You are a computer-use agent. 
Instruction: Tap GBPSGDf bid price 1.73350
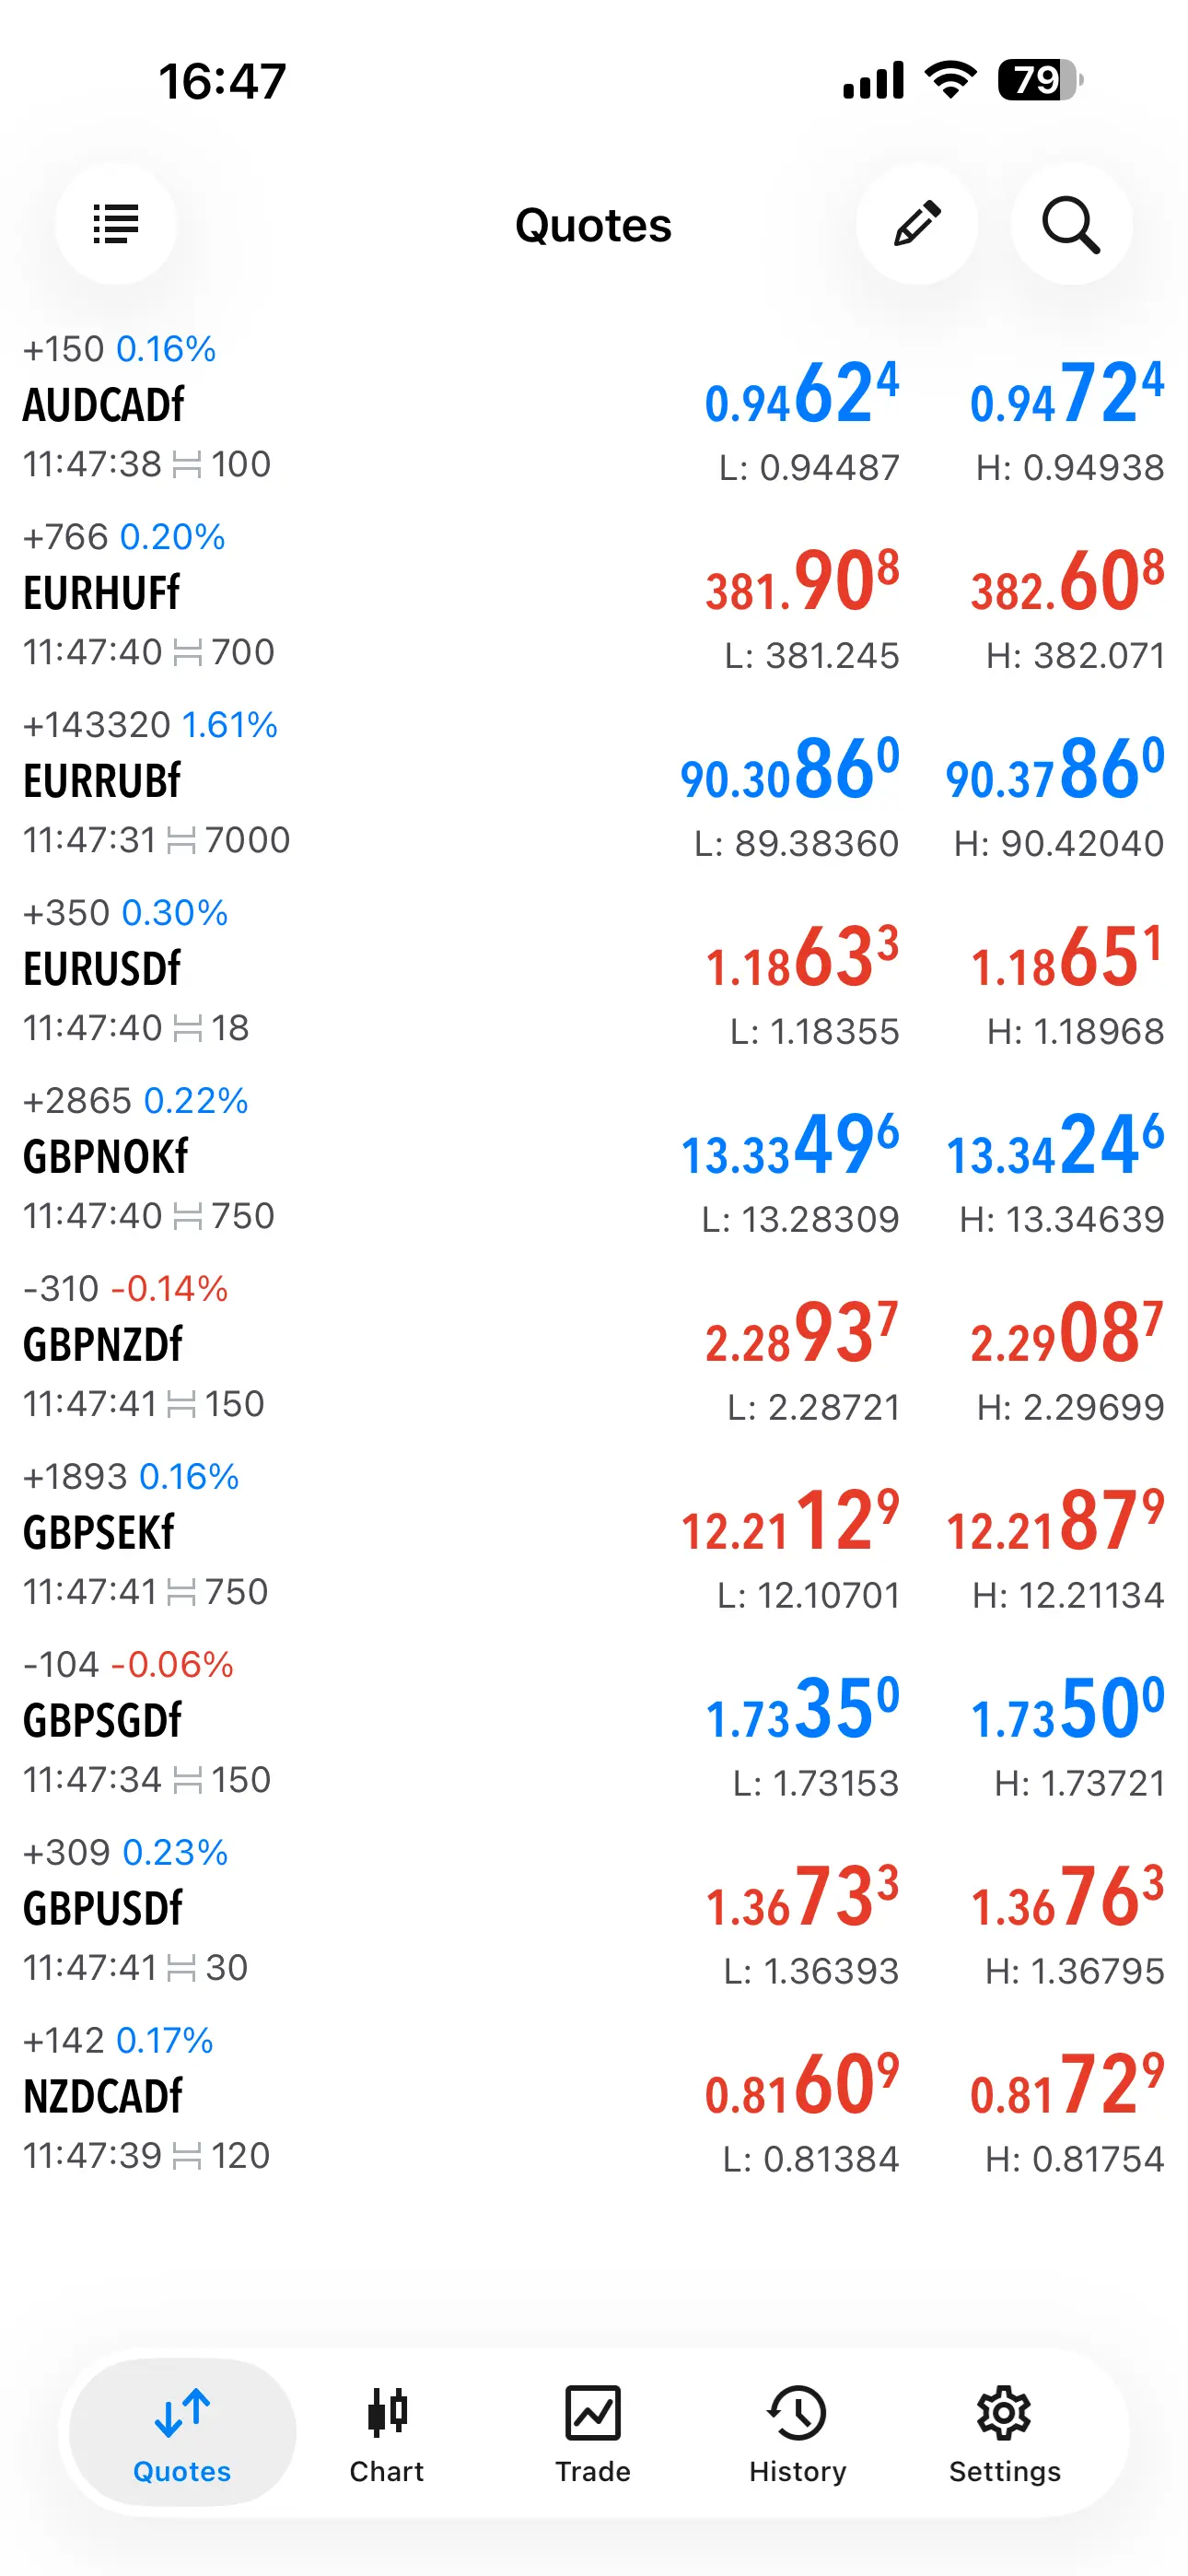[802, 1712]
